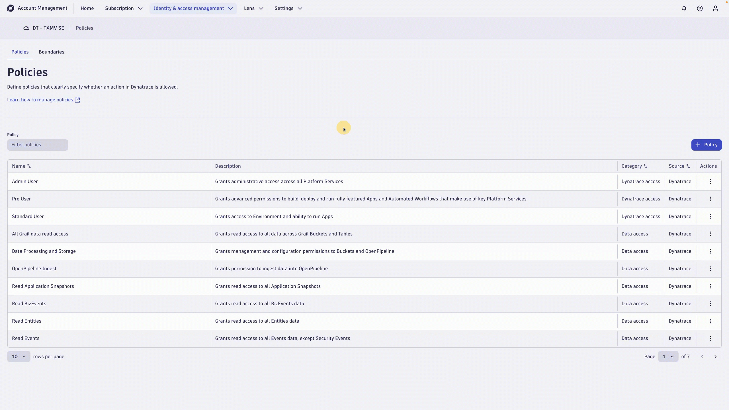This screenshot has width=729, height=410.
Task: Open actions menu for Standard User
Action: tap(710, 217)
